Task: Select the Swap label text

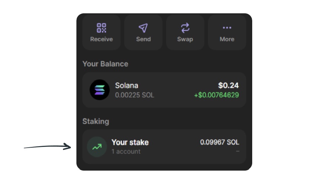Action: click(x=185, y=39)
